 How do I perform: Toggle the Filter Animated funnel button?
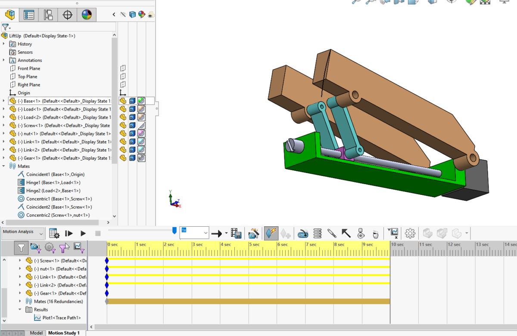36,248
